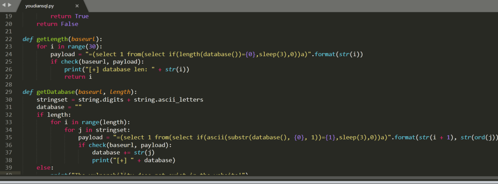The width and height of the screenshot is (498, 184).
Task: Click "if check(baseurl, payload):" on line 36
Action: coord(125,145)
